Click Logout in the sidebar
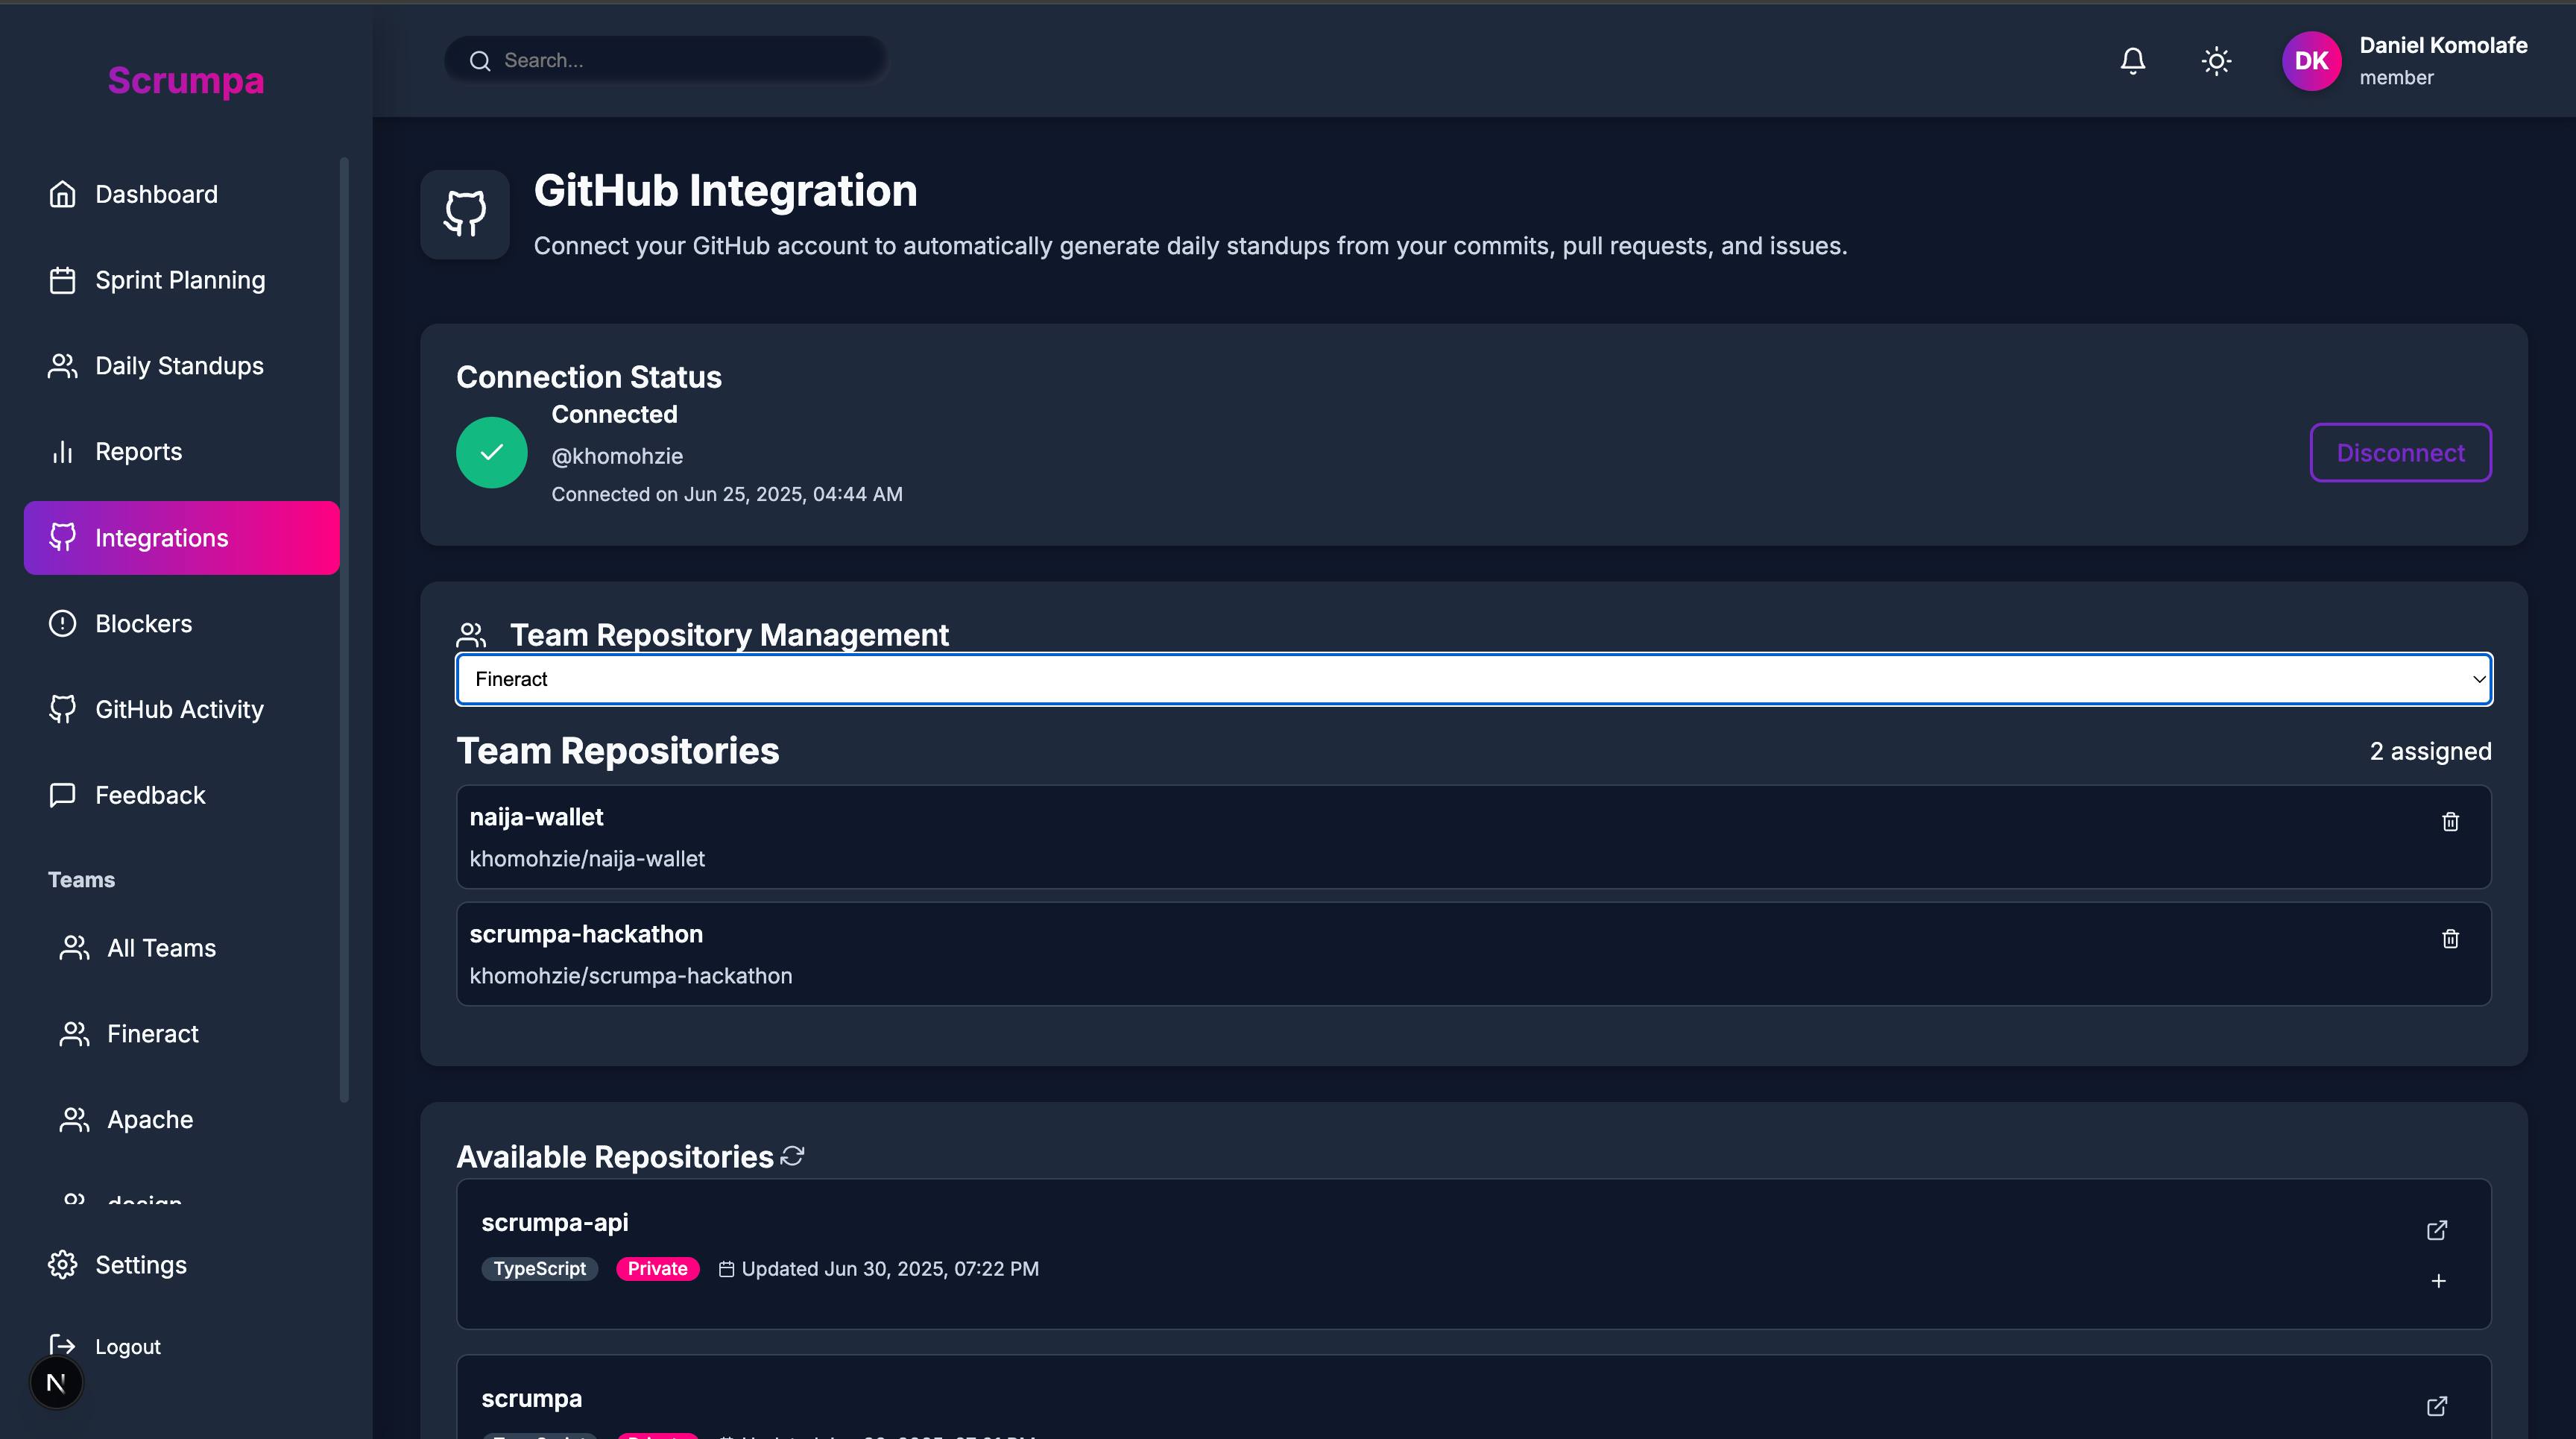 pos(127,1346)
